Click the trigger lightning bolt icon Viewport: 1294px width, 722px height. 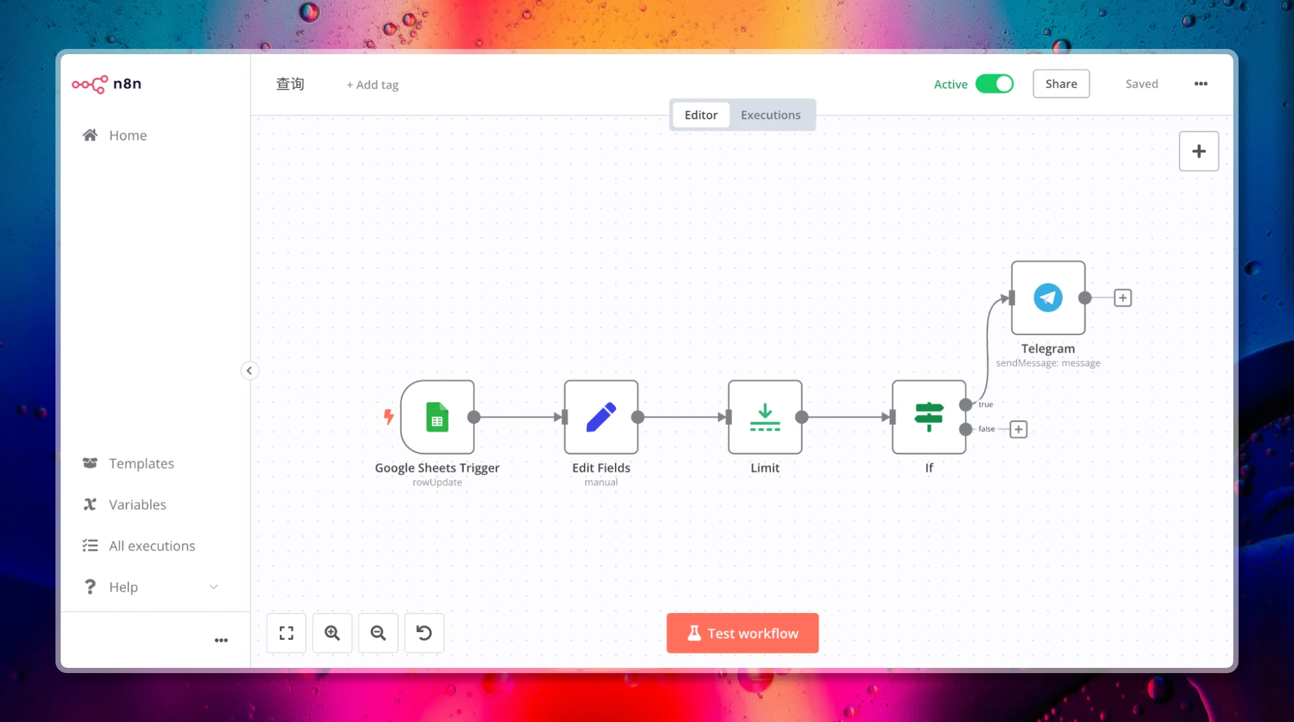389,416
